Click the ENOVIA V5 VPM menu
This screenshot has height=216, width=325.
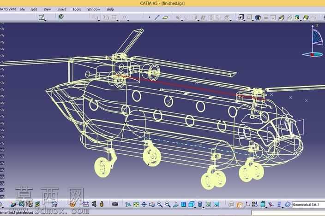click(8, 9)
